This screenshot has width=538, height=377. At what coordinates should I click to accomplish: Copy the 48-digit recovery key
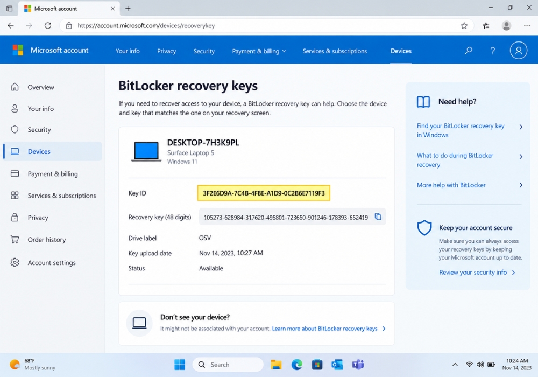click(x=378, y=217)
